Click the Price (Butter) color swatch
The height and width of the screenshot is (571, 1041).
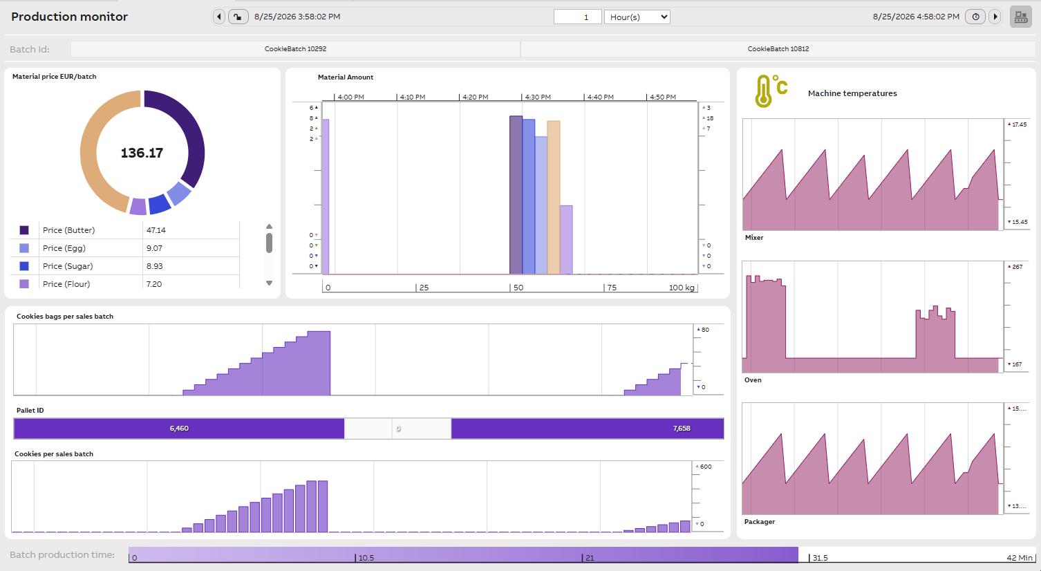point(24,230)
